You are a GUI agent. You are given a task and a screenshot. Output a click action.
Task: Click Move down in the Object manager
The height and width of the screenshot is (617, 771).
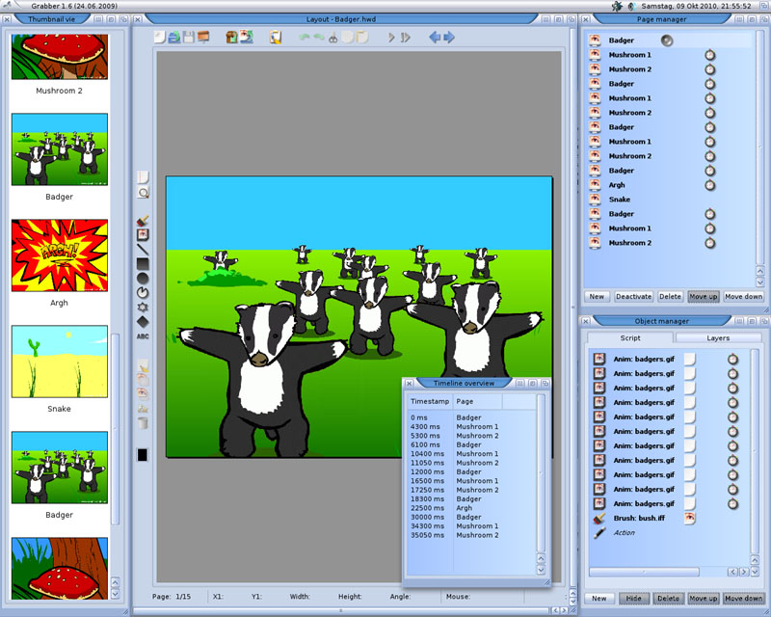(743, 599)
